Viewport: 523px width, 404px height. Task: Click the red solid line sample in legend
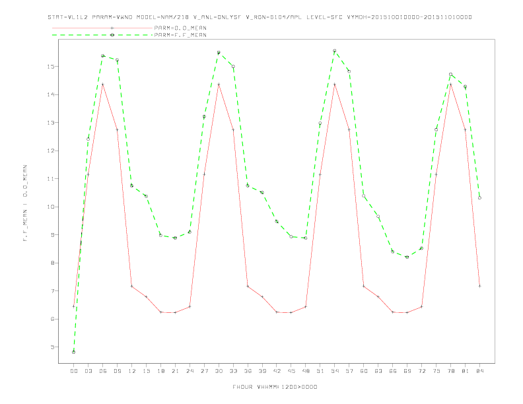point(102,28)
